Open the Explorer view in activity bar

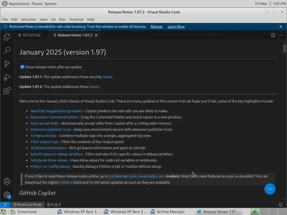coord(7,37)
